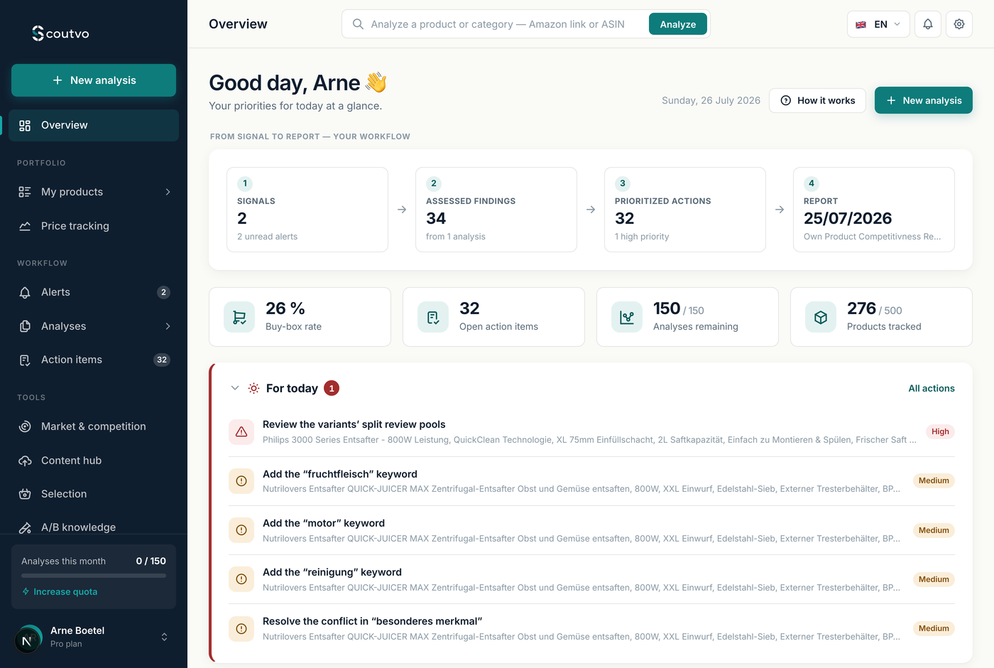
Task: Click the red warning triangle icon
Action: pos(241,431)
